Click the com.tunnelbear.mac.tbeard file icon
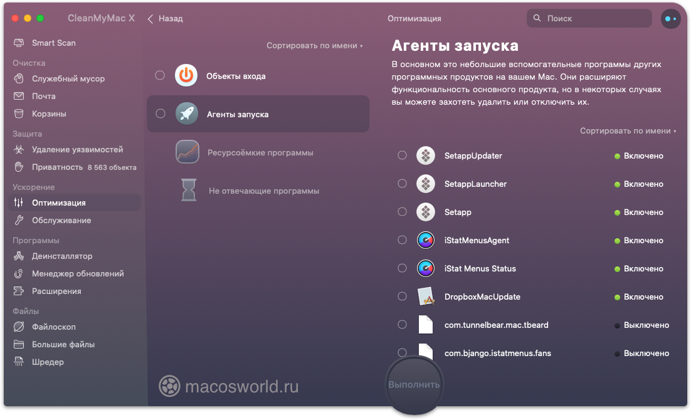Screen dimensions: 691x420 pyautogui.click(x=425, y=325)
